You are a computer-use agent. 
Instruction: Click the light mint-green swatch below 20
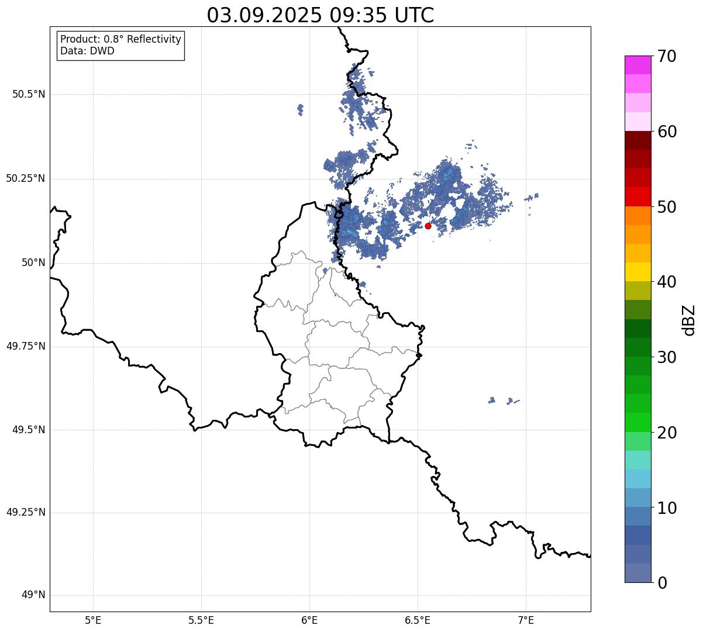pyautogui.click(x=638, y=441)
